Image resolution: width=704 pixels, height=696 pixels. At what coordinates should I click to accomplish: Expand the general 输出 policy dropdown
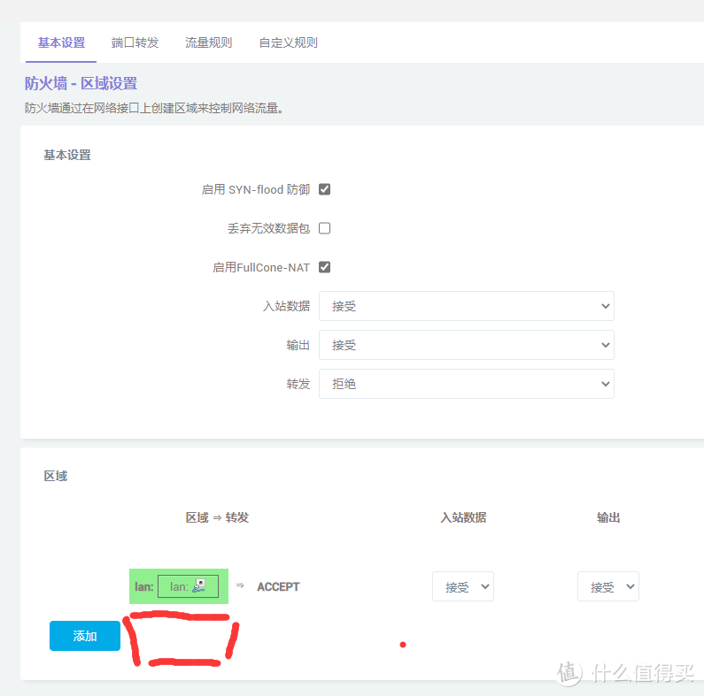[x=466, y=345]
